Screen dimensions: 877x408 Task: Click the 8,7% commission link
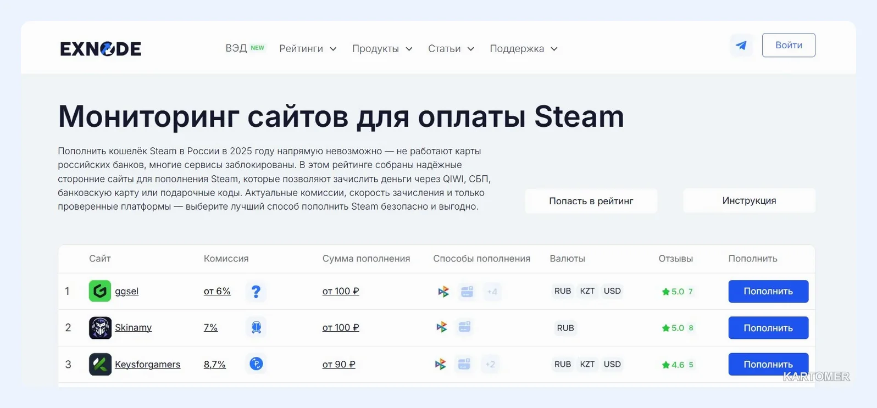tap(215, 364)
